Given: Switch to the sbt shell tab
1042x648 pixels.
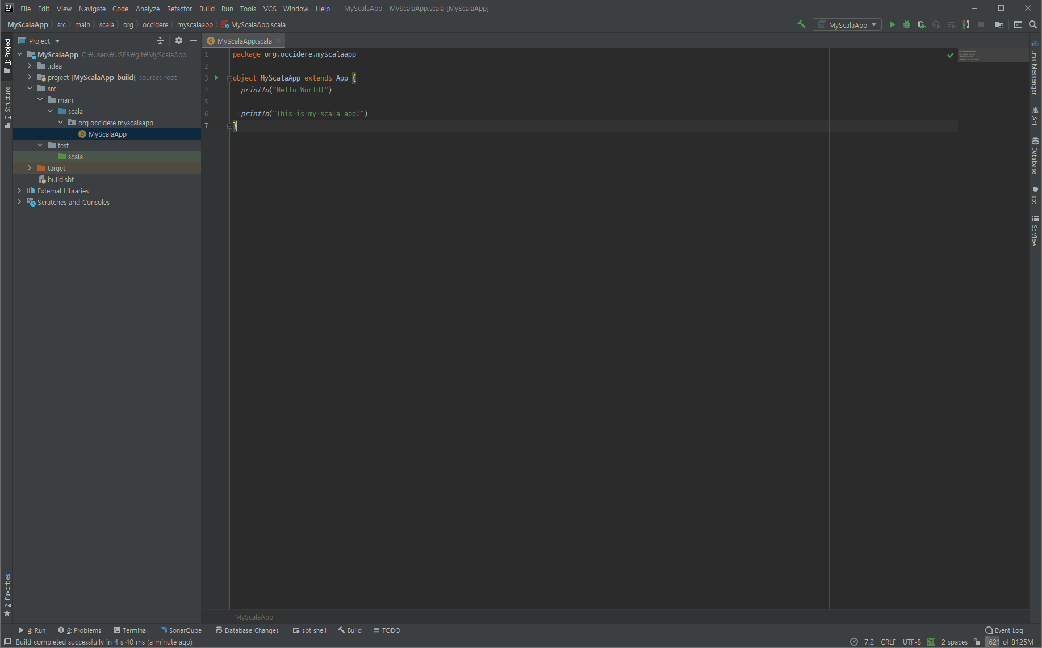Looking at the screenshot, I should [309, 630].
